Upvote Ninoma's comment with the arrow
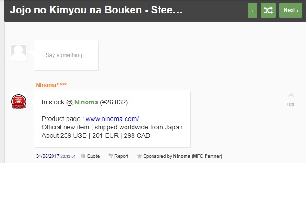 click(291, 96)
